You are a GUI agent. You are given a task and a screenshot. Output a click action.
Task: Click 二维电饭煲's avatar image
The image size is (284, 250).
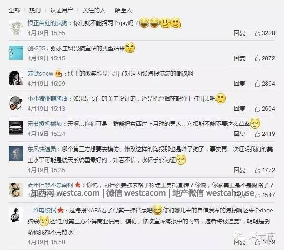point(16,215)
